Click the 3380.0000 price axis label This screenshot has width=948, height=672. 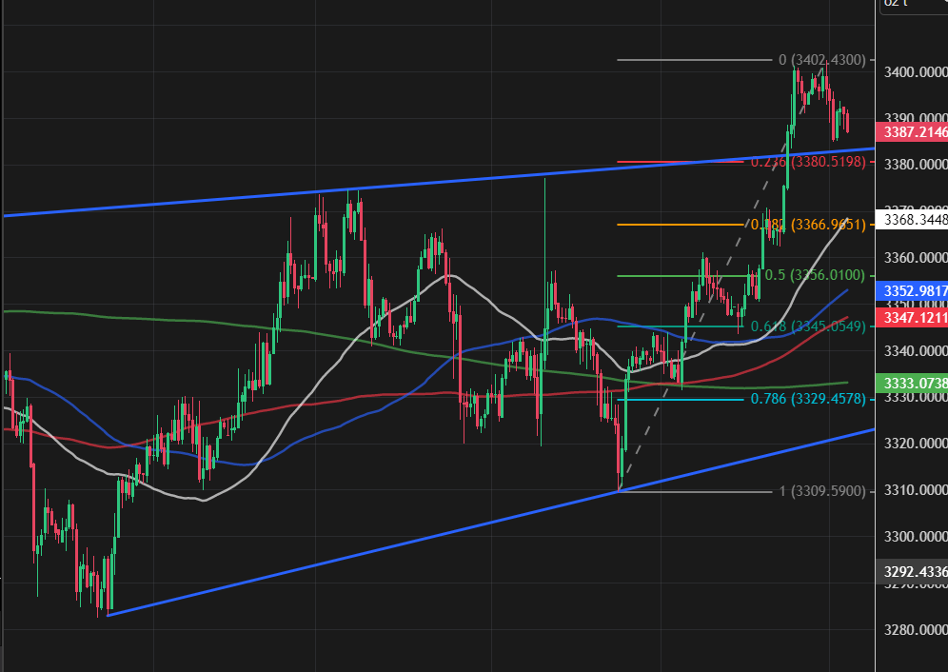pyautogui.click(x=916, y=165)
